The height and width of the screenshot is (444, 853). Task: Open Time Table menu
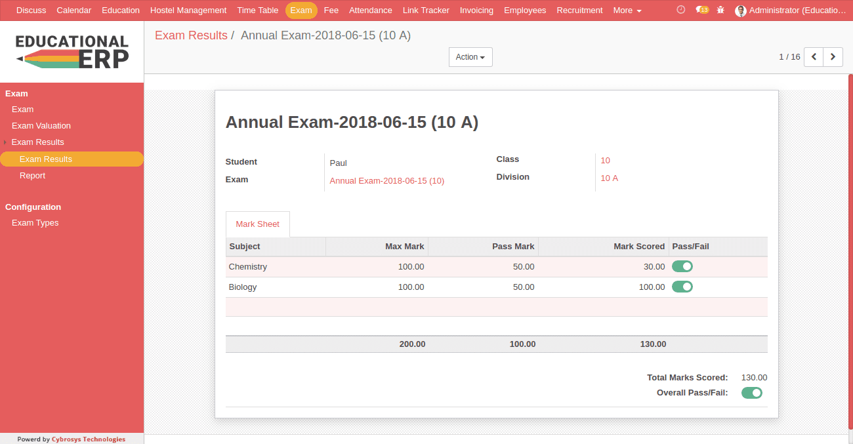(258, 10)
